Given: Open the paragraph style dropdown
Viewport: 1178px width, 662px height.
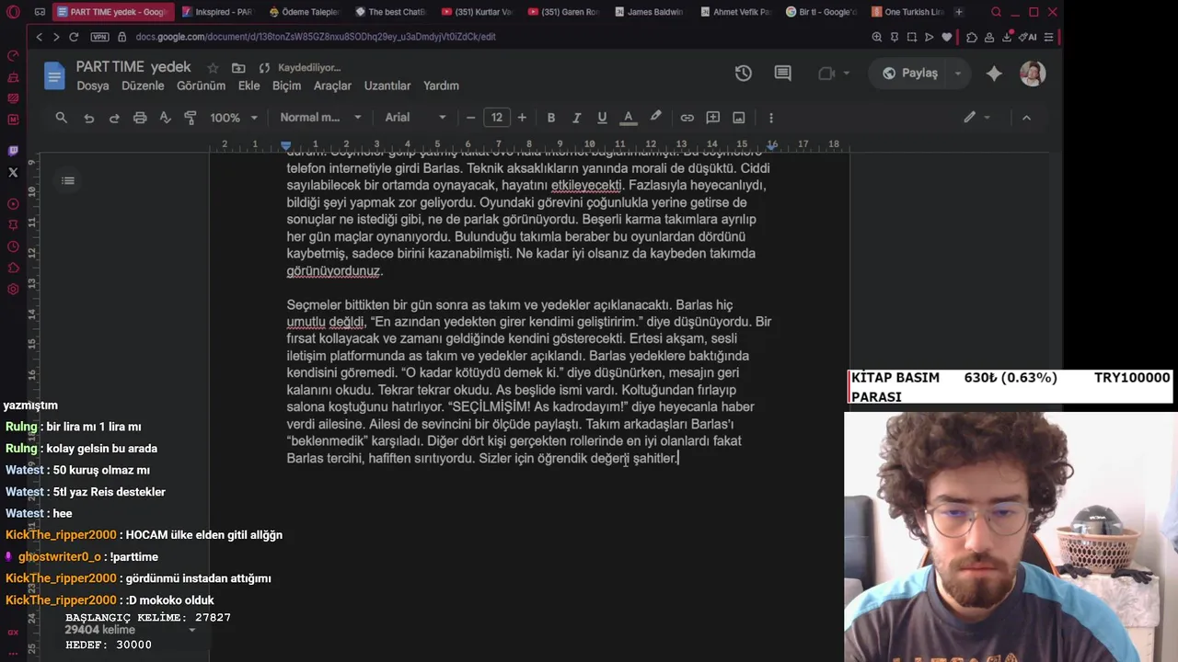Looking at the screenshot, I should [x=320, y=118].
